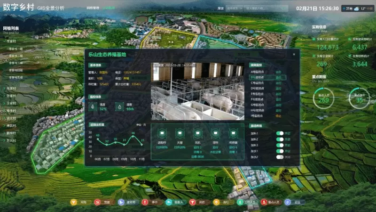The width and height of the screenshot is (376, 212).
Task: Expand the 王家村 grid node
Action: (5, 103)
